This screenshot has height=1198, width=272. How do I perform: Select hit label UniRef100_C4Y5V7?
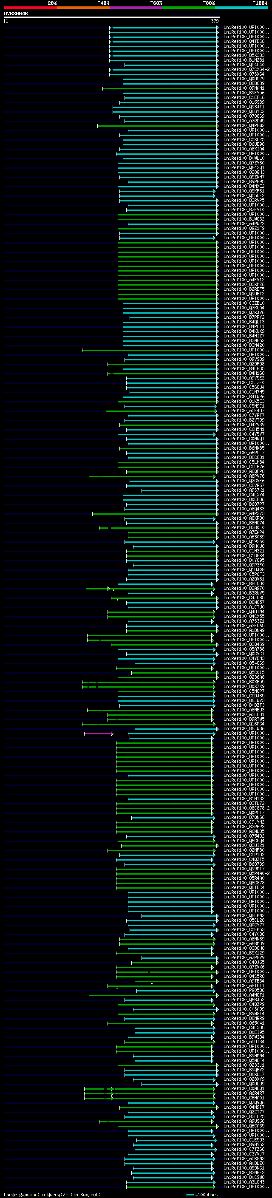(244, 434)
